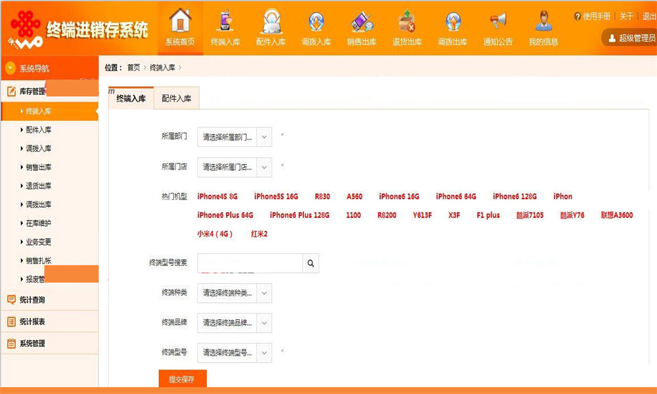
Task: Open the 终端品牌 dropdown
Action: pos(263,322)
